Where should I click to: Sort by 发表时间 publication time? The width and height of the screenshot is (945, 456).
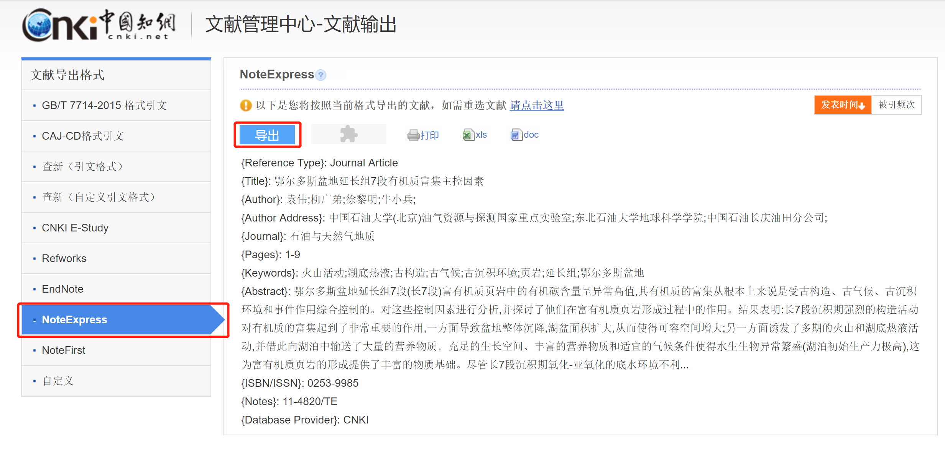tap(843, 105)
